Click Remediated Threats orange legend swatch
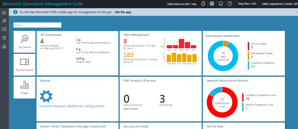The width and height of the screenshot is (298, 129). point(249,56)
